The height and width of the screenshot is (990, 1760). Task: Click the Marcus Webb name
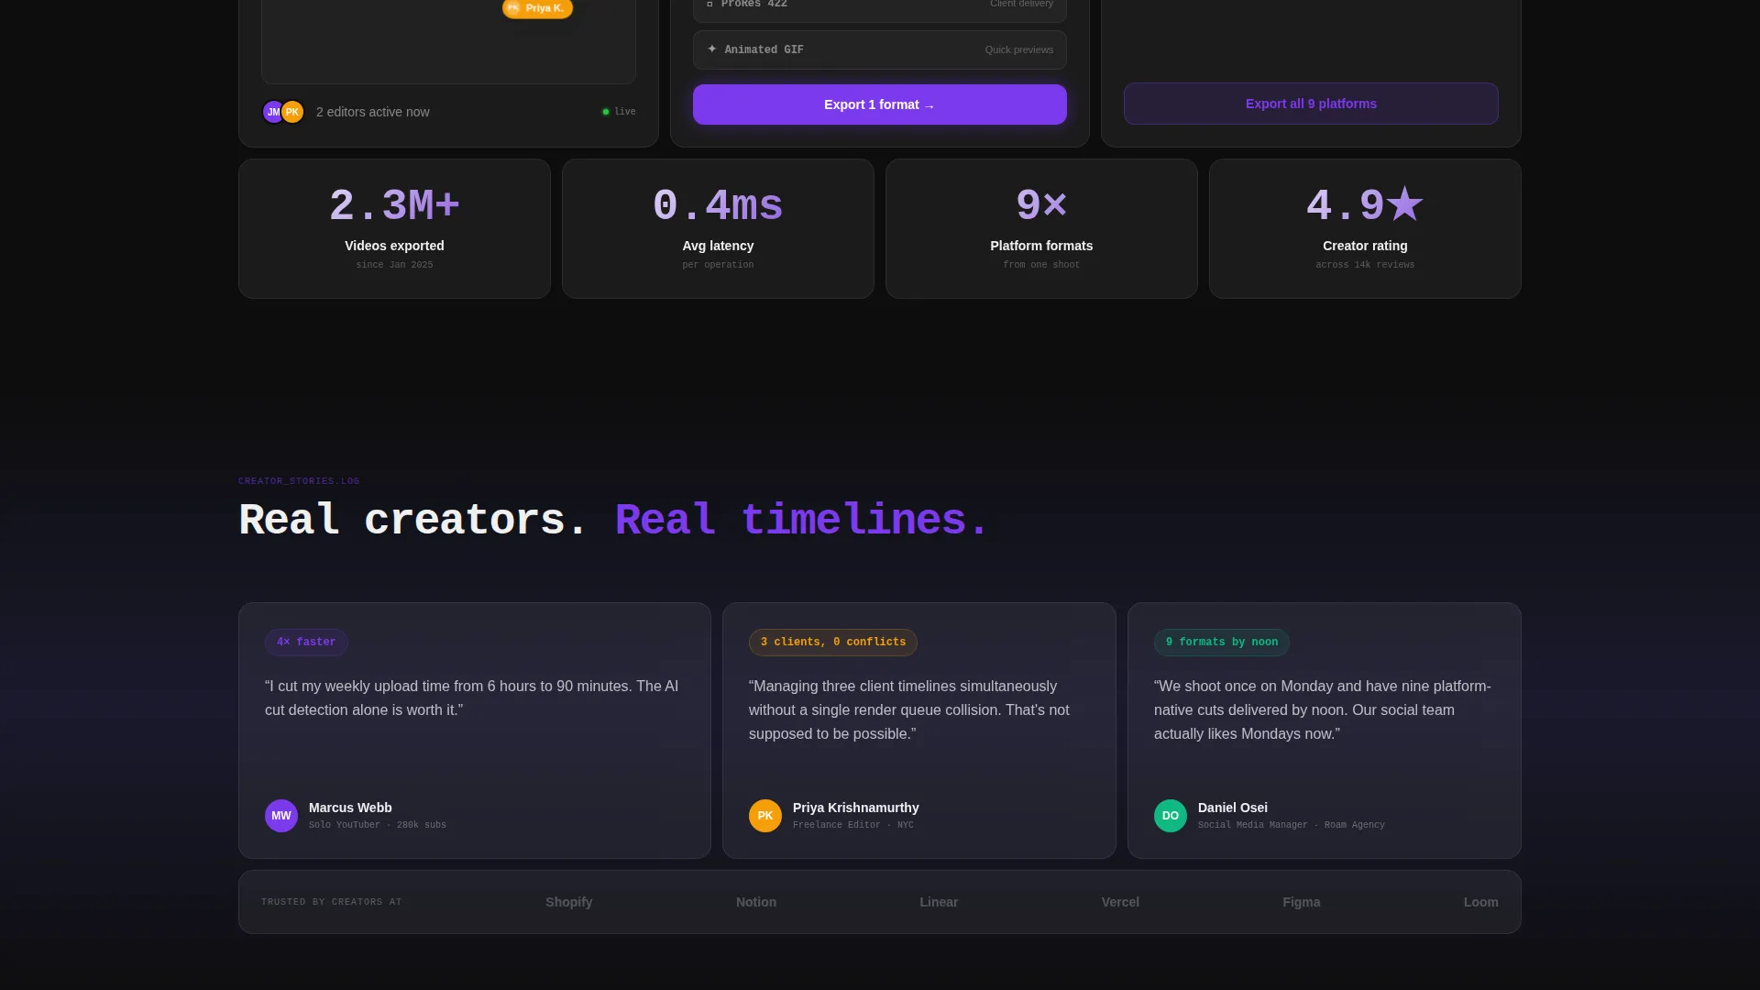coord(350,808)
